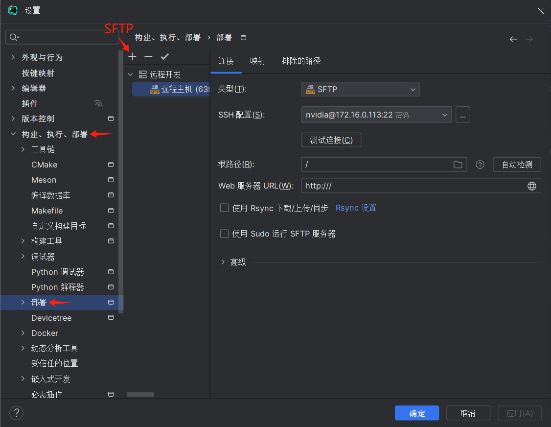
Task: Click project-level icon next to 必需插件
Action: click(111, 394)
